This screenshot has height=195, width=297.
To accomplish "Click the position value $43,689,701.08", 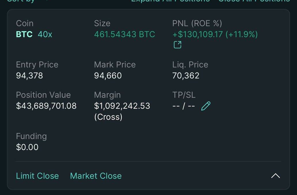I will point(46,106).
